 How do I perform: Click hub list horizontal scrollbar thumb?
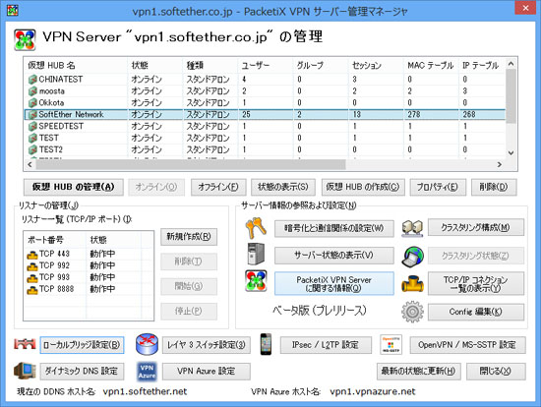[x=191, y=164]
